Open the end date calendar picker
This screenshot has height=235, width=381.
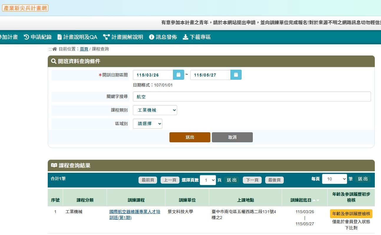coord(236,75)
